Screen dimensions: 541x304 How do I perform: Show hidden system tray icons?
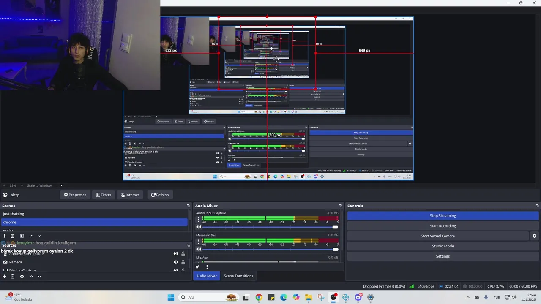468,297
